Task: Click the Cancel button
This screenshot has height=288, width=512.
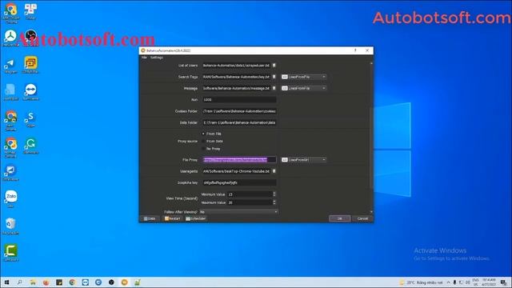Action: (362, 218)
